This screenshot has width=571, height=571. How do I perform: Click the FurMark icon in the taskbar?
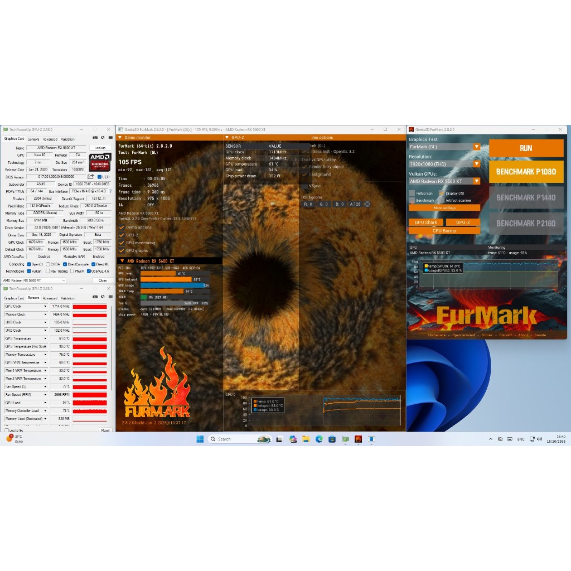[358, 439]
